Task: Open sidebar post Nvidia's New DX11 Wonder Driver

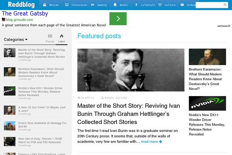Action: click(40, 92)
